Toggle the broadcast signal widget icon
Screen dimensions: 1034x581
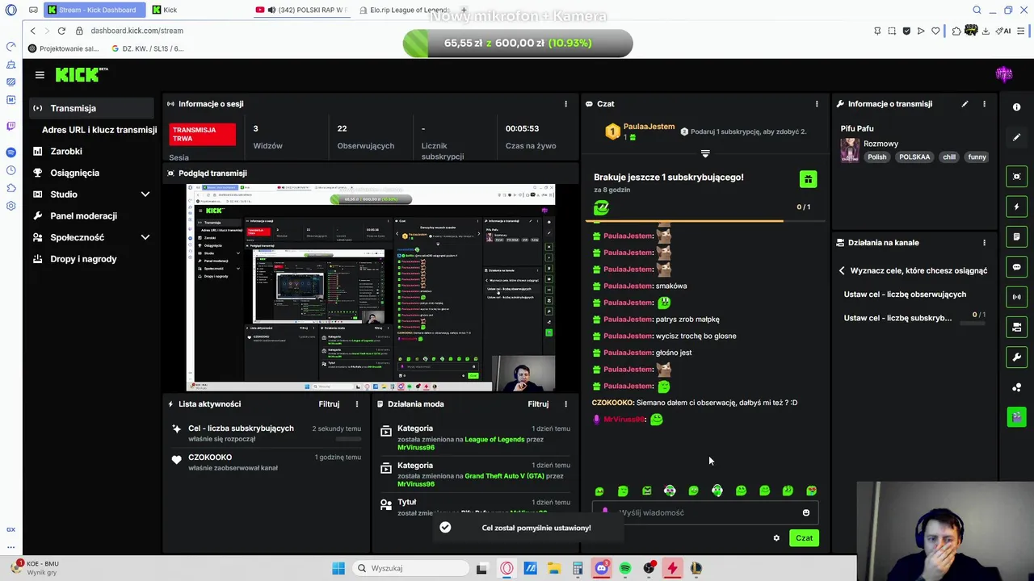click(1016, 297)
